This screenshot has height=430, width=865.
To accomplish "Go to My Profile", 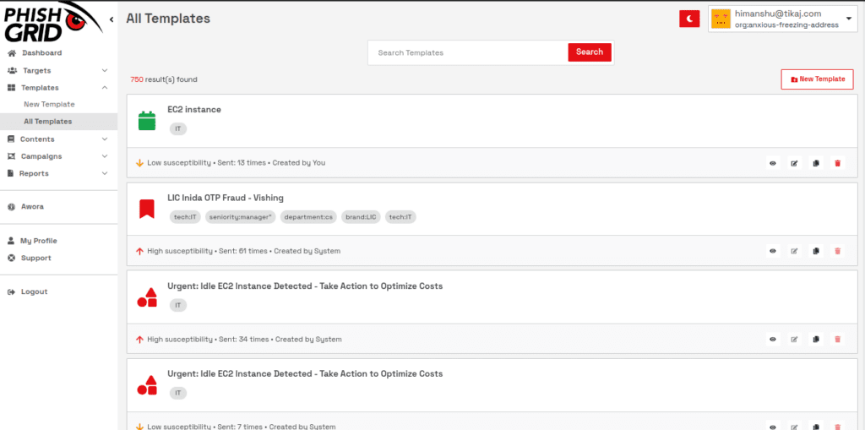I will click(39, 242).
